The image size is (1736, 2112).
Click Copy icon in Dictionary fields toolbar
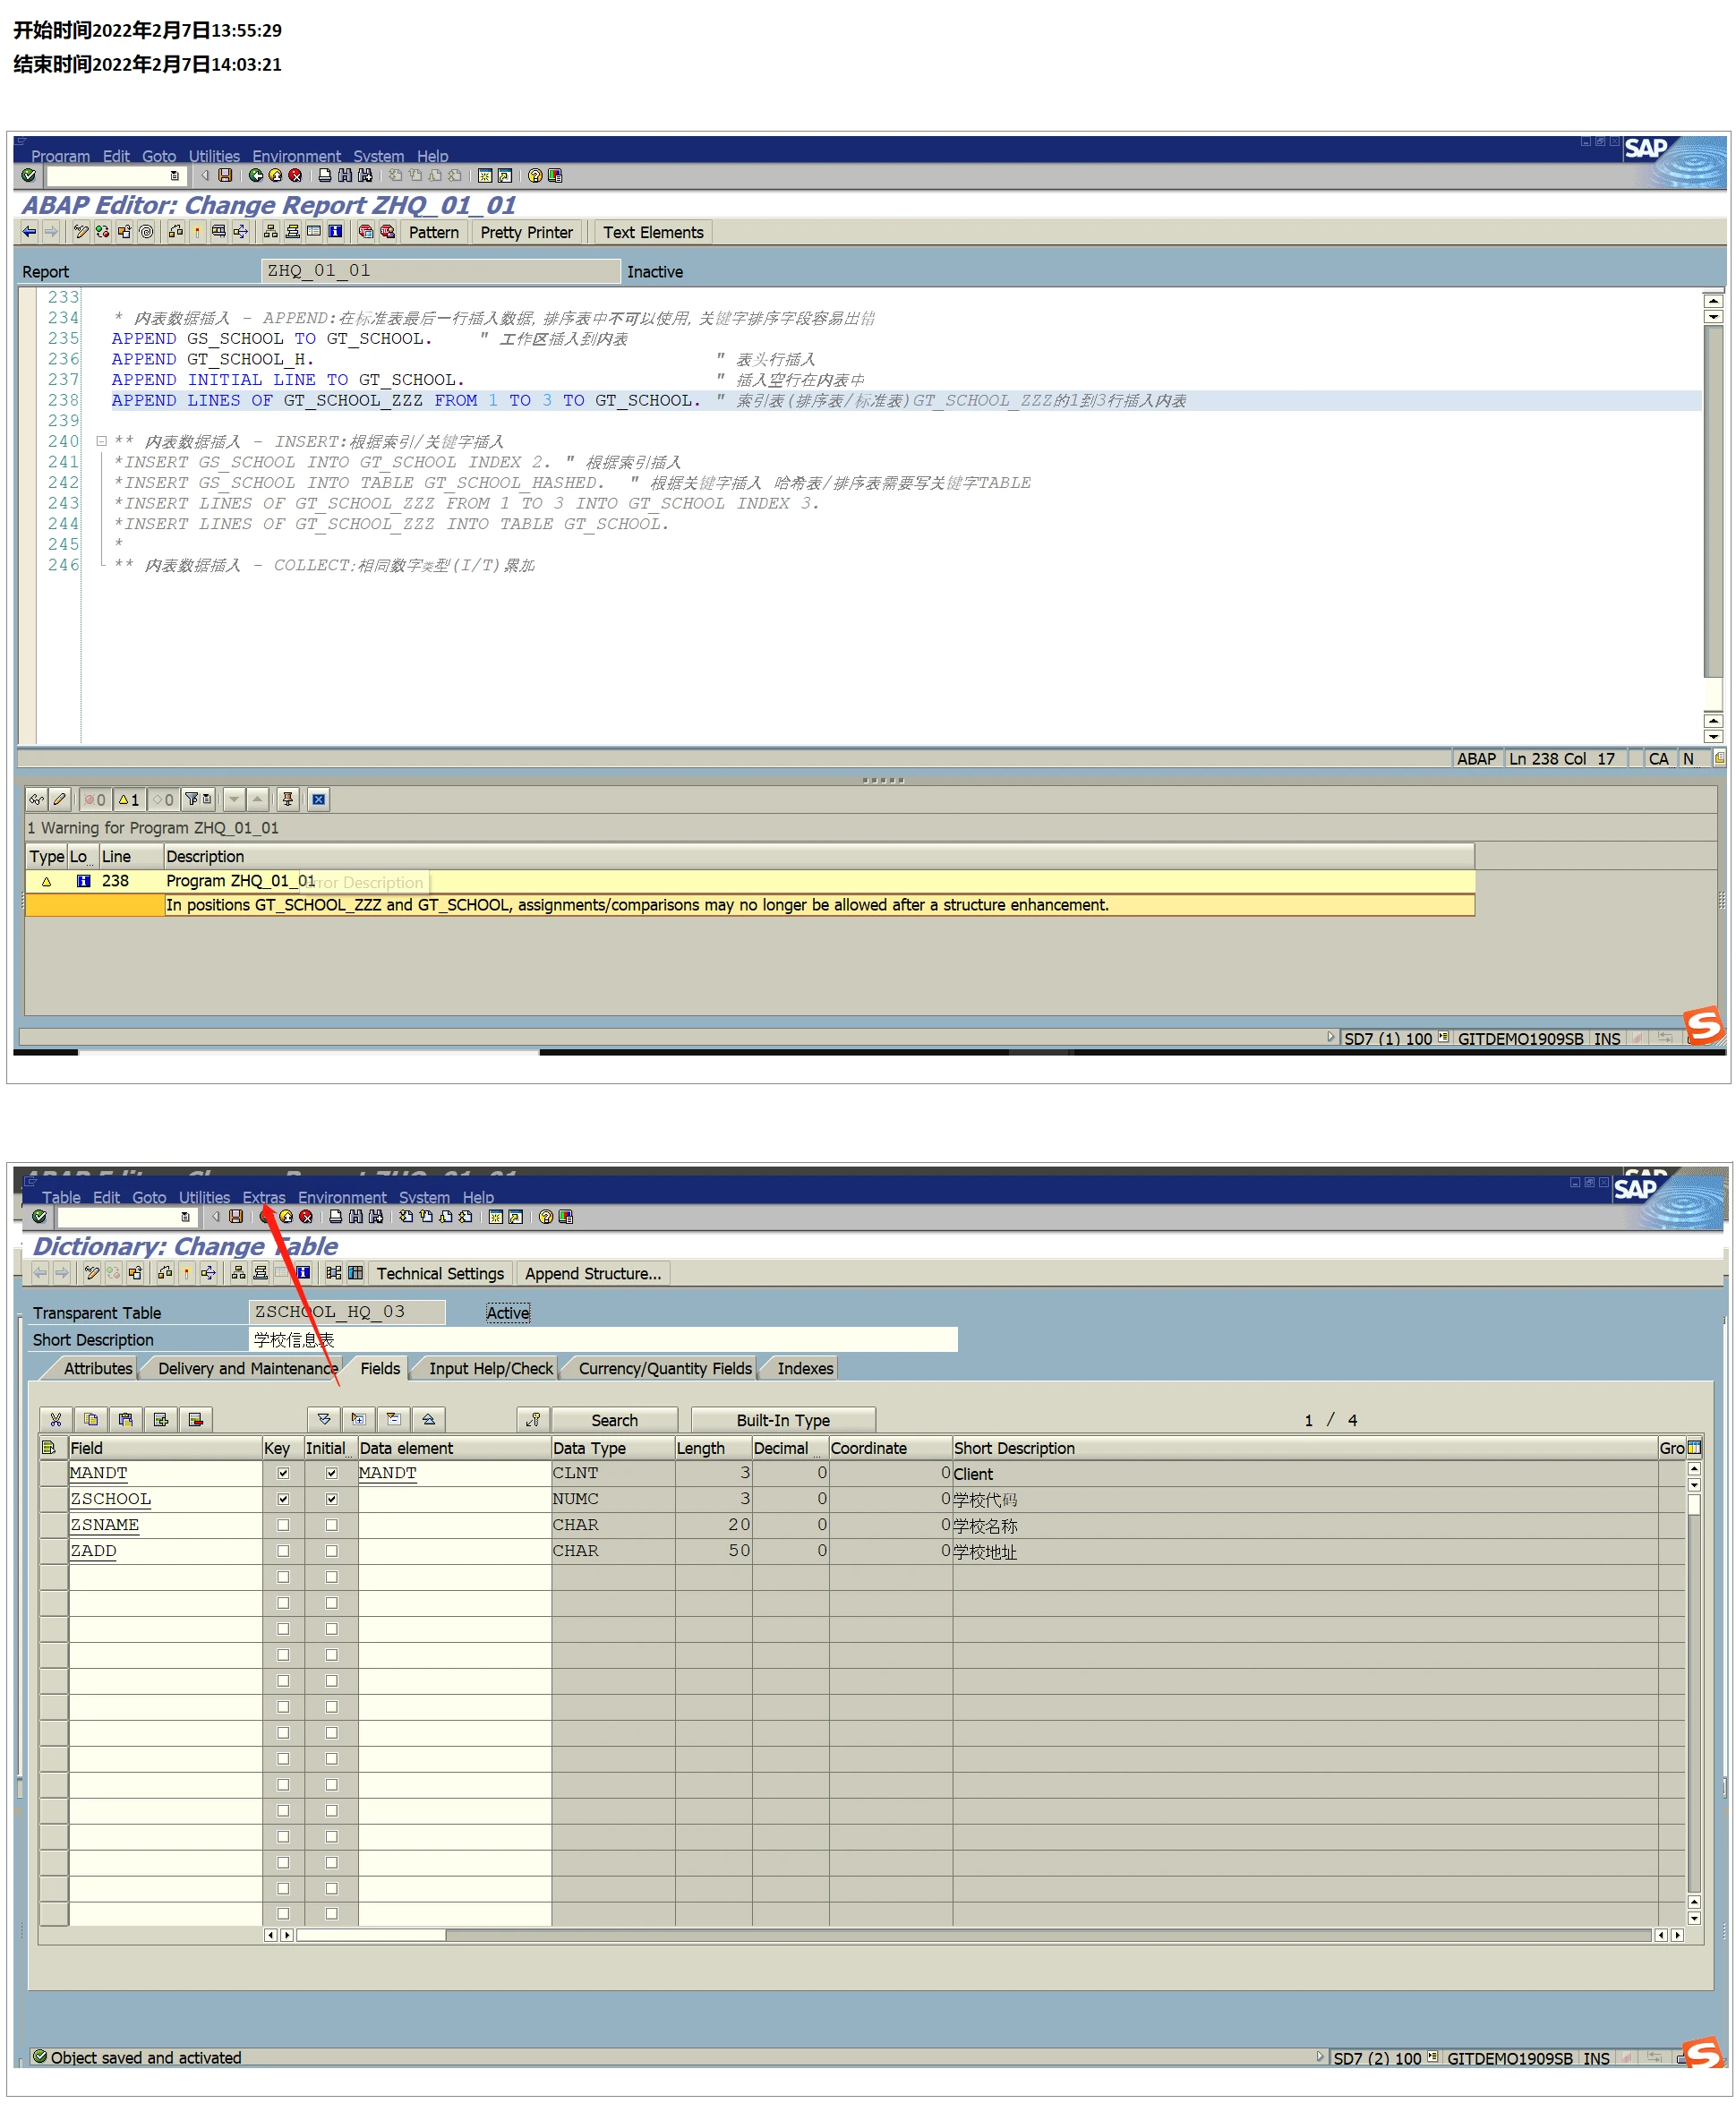pos(91,1421)
